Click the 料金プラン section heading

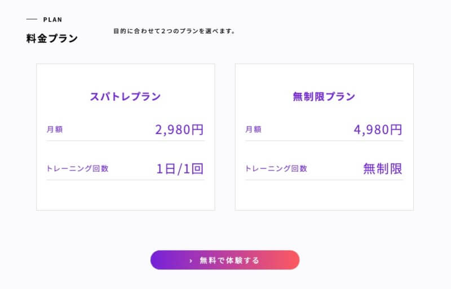click(x=52, y=39)
